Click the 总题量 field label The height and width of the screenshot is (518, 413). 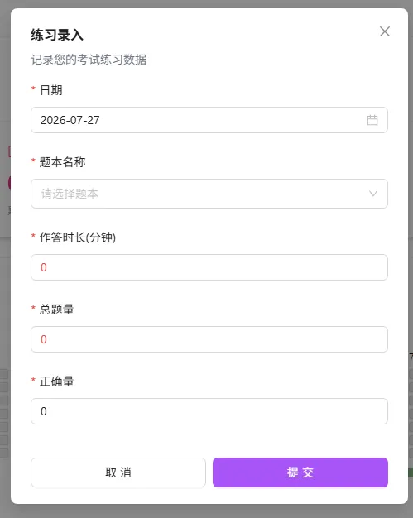(x=57, y=309)
